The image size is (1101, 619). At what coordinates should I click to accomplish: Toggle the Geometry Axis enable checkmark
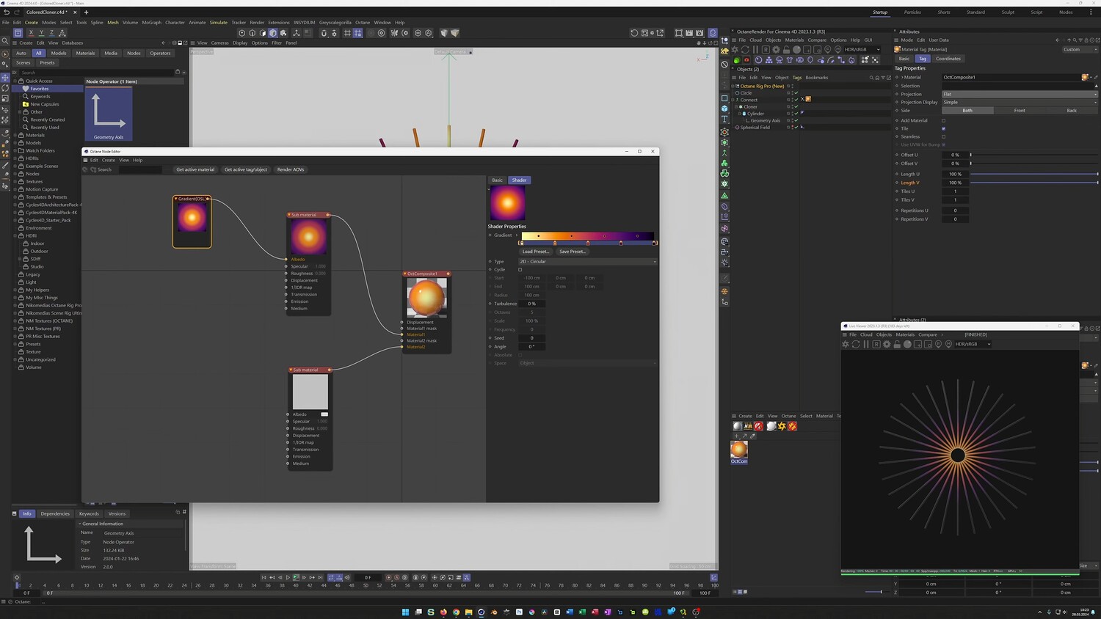click(x=796, y=121)
